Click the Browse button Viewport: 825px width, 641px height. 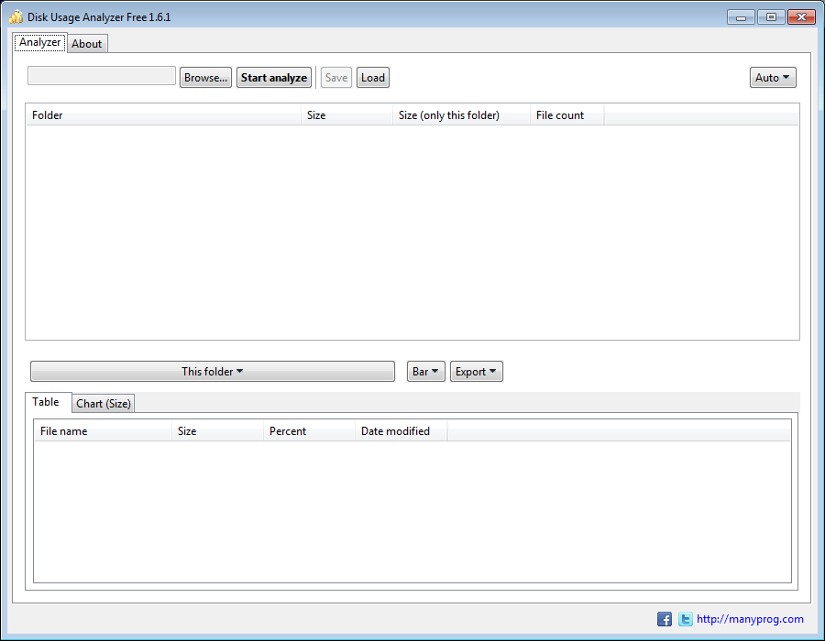204,77
